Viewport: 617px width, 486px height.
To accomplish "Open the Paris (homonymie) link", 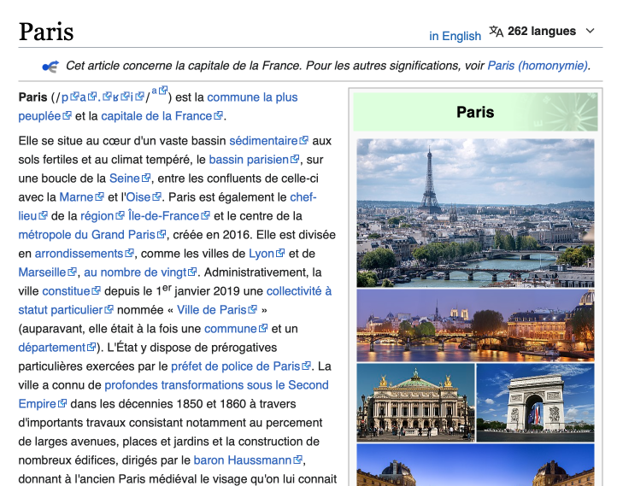I will tap(537, 66).
